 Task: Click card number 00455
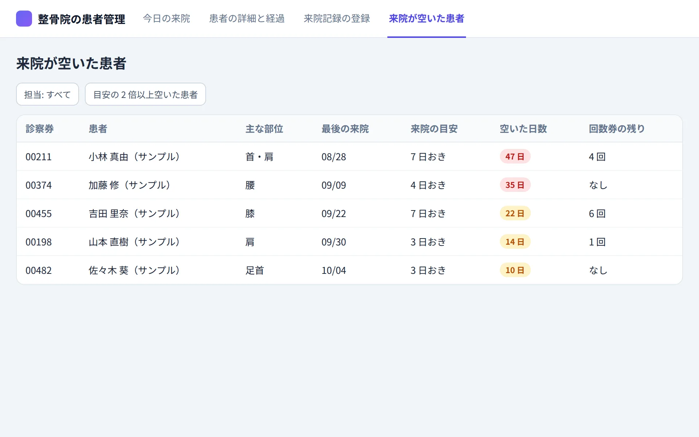(x=39, y=214)
